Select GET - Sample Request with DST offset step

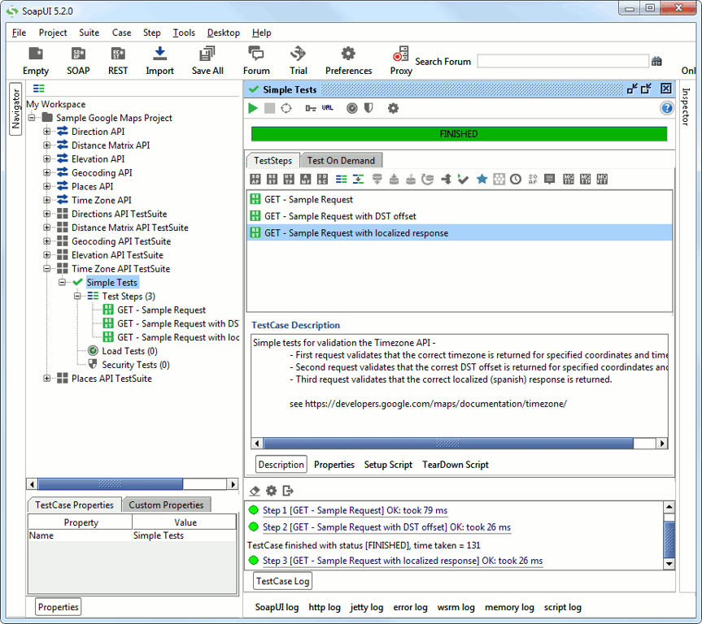[x=460, y=216]
